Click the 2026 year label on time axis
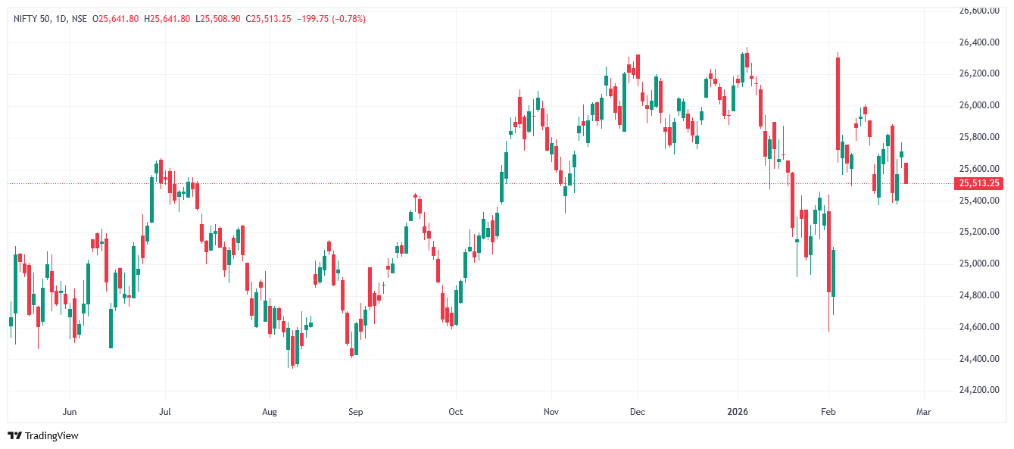This screenshot has height=449, width=1014. [x=737, y=412]
